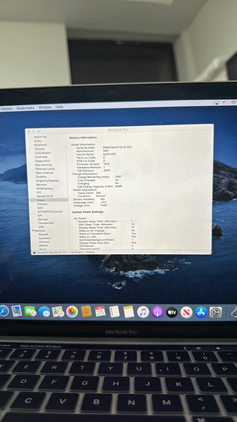Screen dimensions: 237x422
Task: Open the Window menu
Action: click(45, 108)
